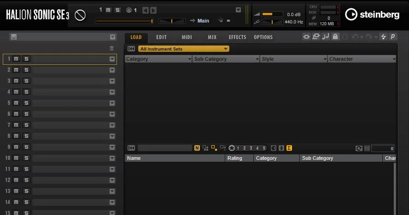
Task: Expand the Sub Category filter column
Action: (x=257, y=59)
